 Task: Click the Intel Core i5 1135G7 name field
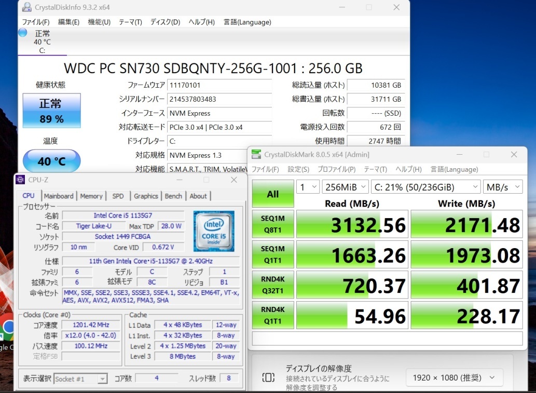123,215
